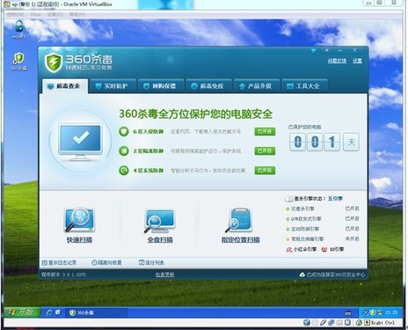Open the 工具大全 tab
This screenshot has width=408, height=330.
coord(304,86)
